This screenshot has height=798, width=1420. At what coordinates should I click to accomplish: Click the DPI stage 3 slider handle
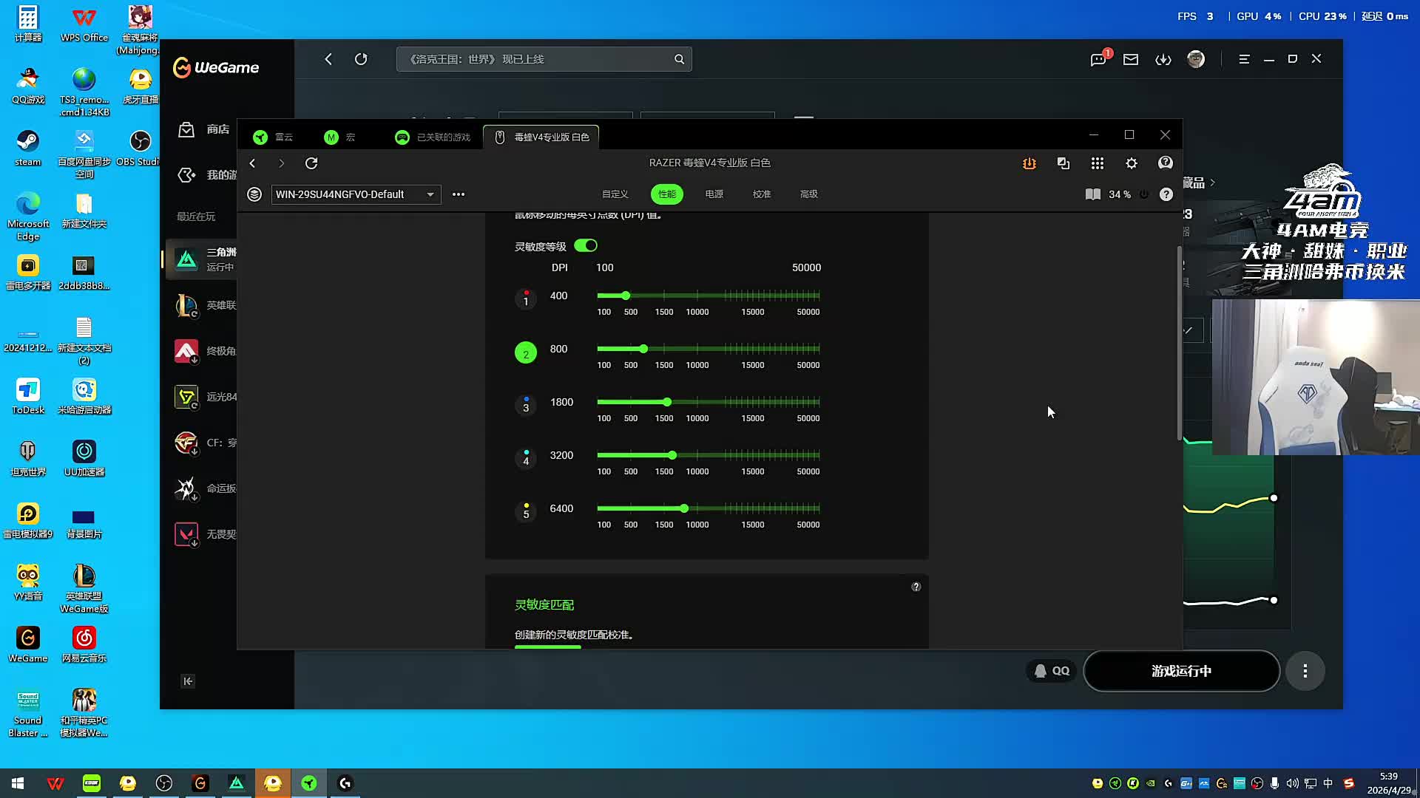pyautogui.click(x=667, y=402)
